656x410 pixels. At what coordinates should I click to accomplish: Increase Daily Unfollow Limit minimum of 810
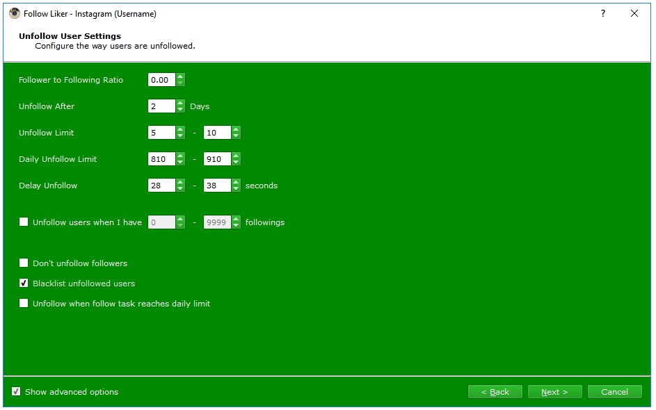pyautogui.click(x=180, y=156)
